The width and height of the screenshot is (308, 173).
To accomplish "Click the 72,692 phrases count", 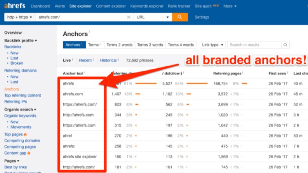I will pyautogui.click(x=140, y=61).
